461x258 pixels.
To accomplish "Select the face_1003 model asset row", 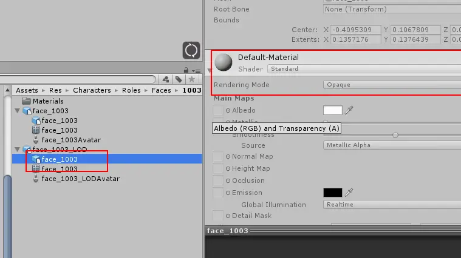I will 50,111.
